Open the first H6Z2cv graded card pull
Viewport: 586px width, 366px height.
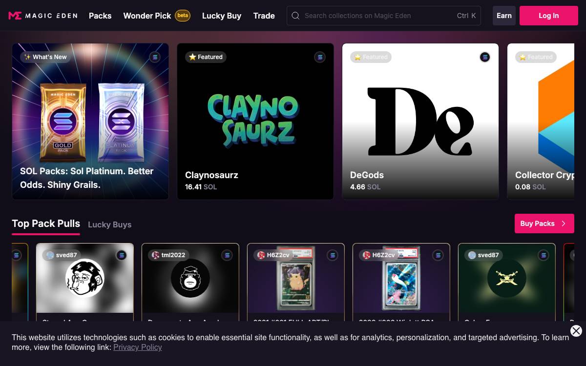click(x=296, y=282)
